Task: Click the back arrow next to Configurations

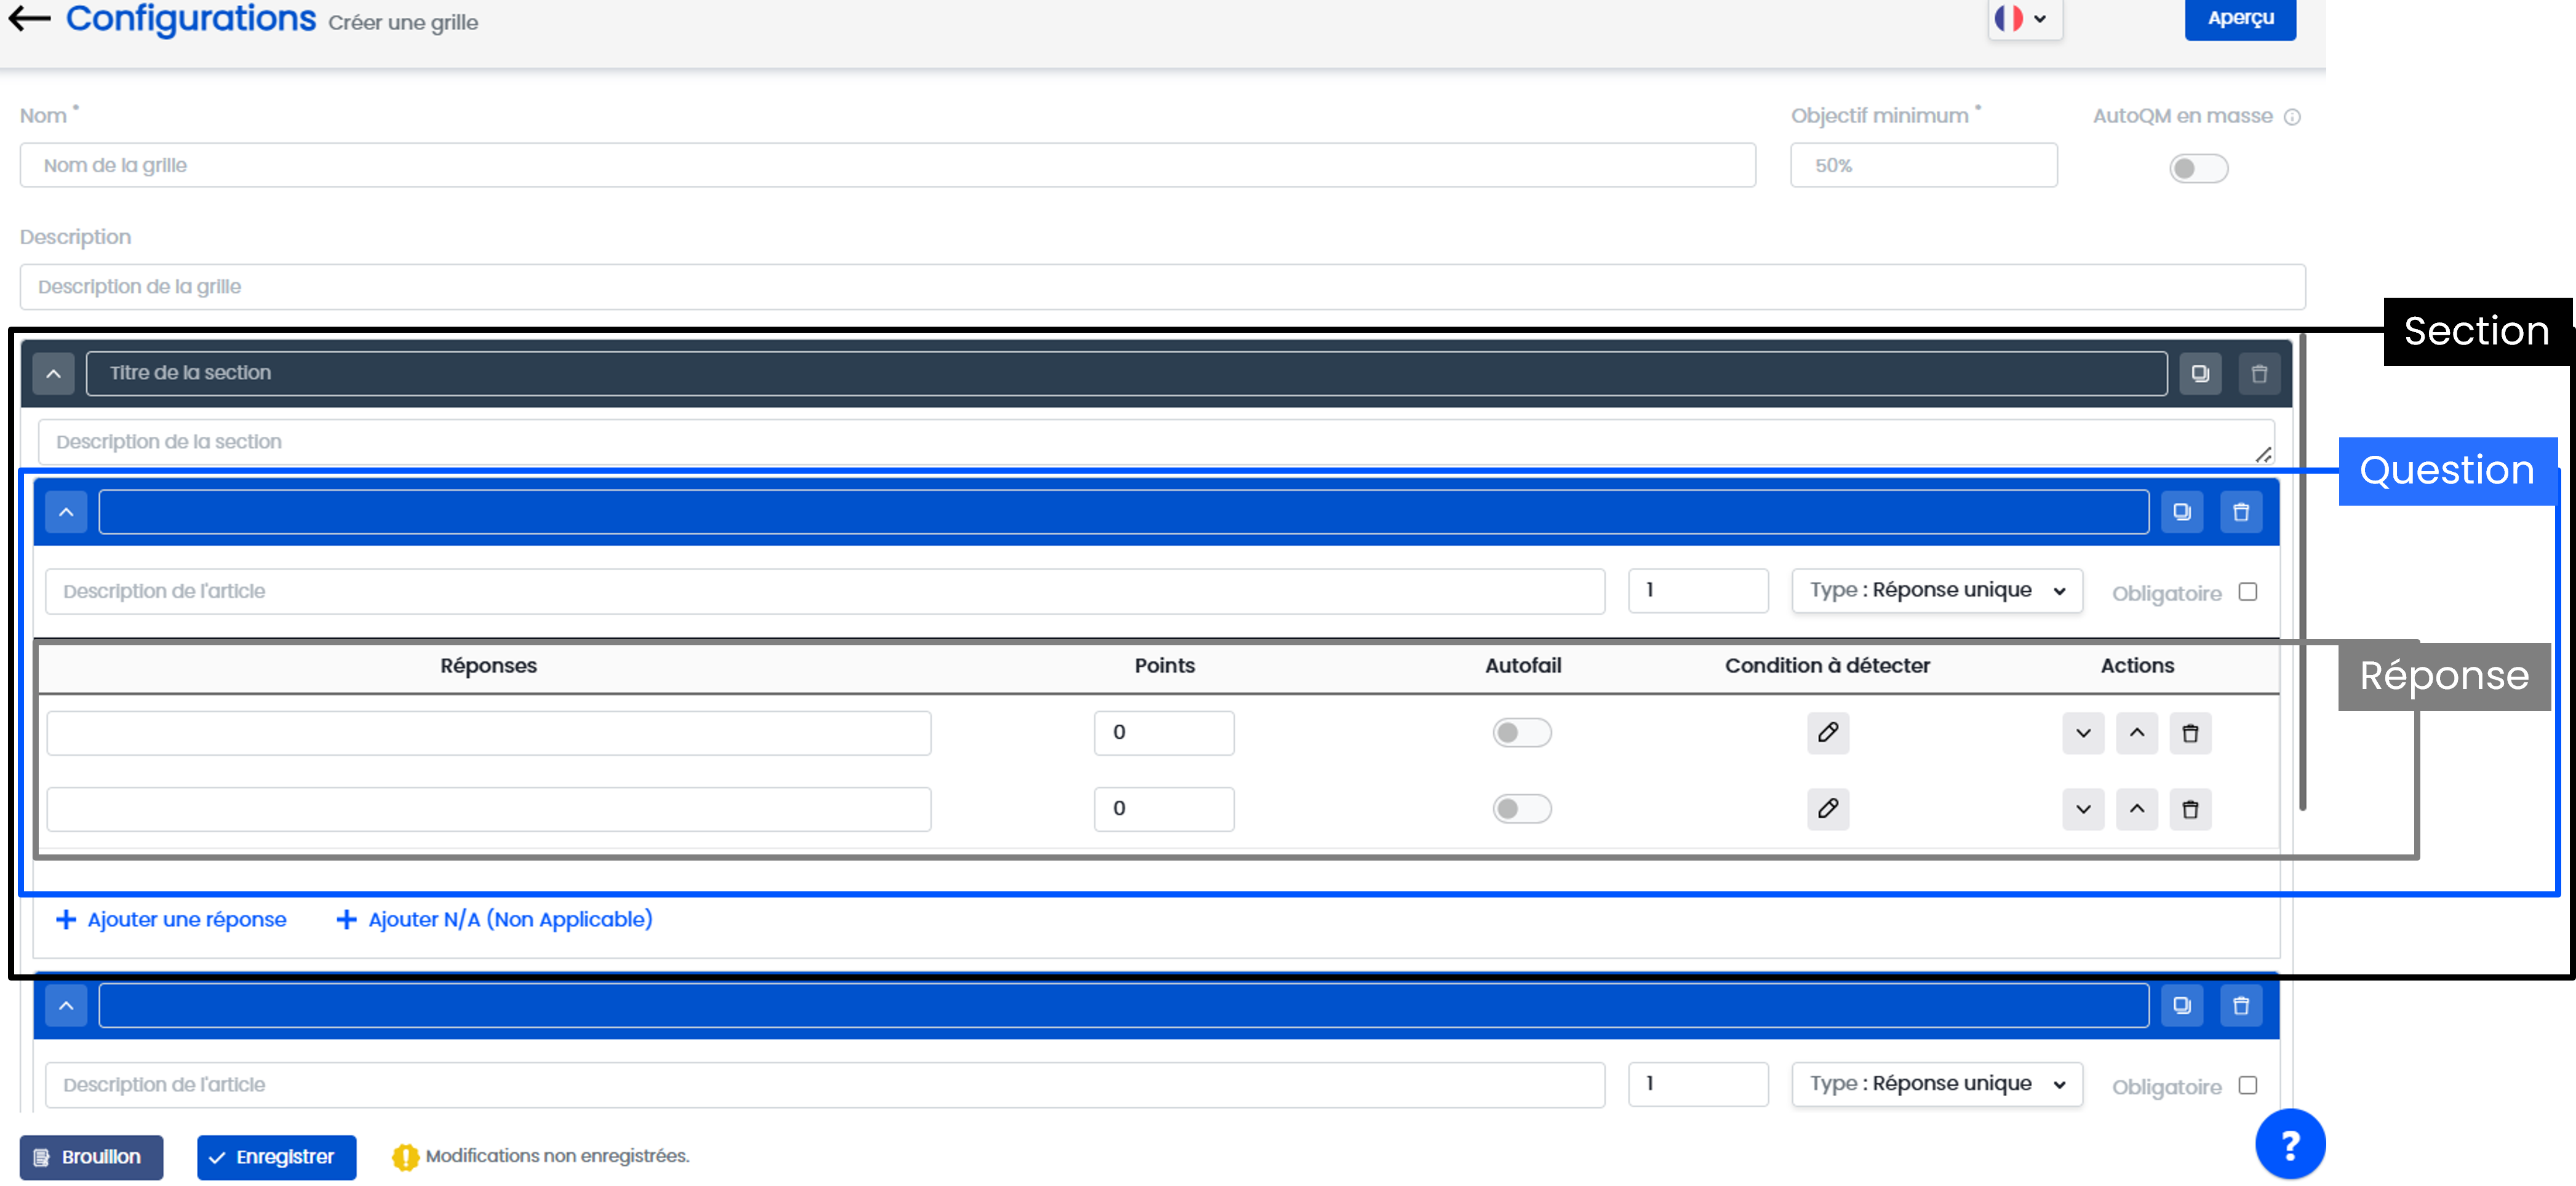Action: pyautogui.click(x=29, y=18)
